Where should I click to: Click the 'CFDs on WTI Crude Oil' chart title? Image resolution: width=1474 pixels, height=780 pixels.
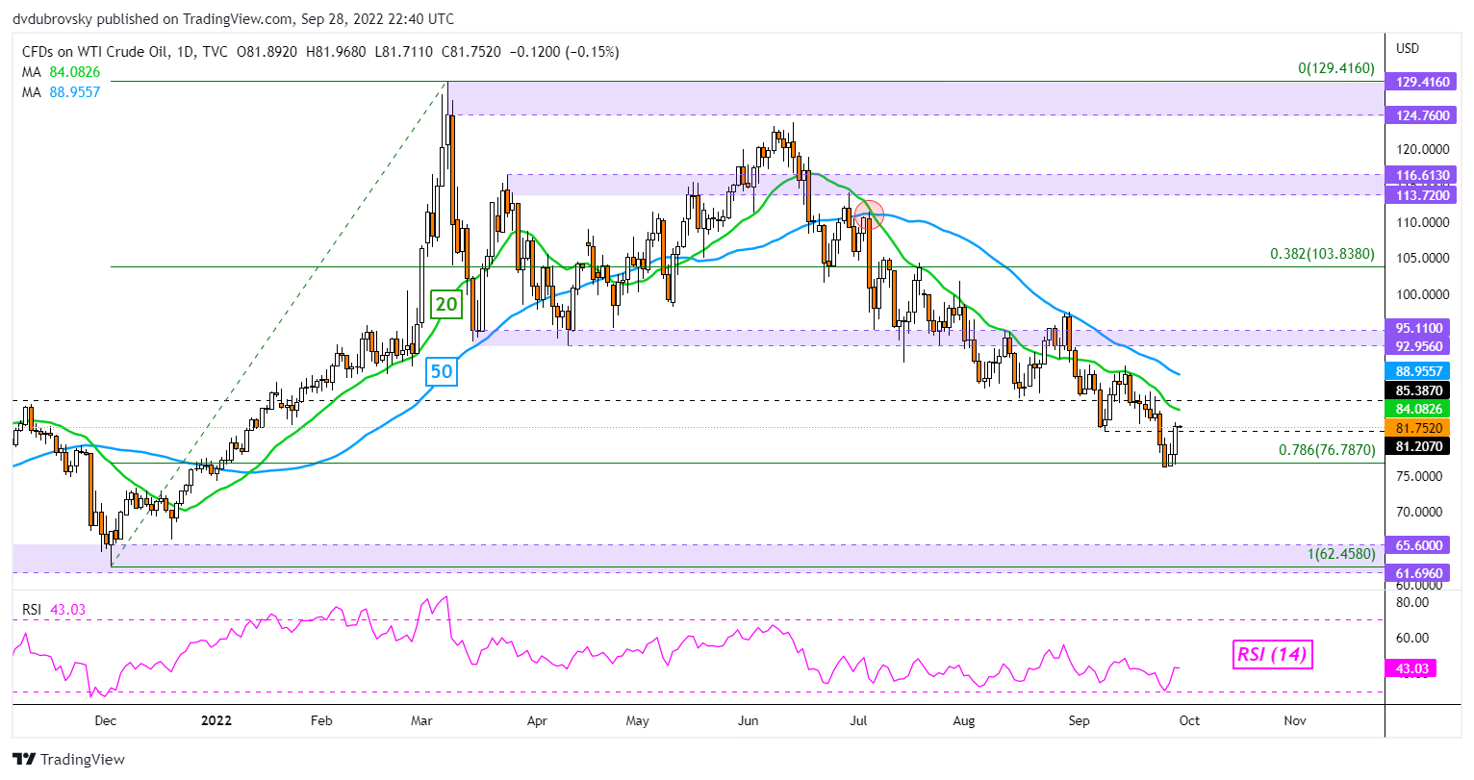tap(95, 52)
